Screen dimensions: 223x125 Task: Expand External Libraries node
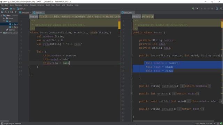[1, 33]
